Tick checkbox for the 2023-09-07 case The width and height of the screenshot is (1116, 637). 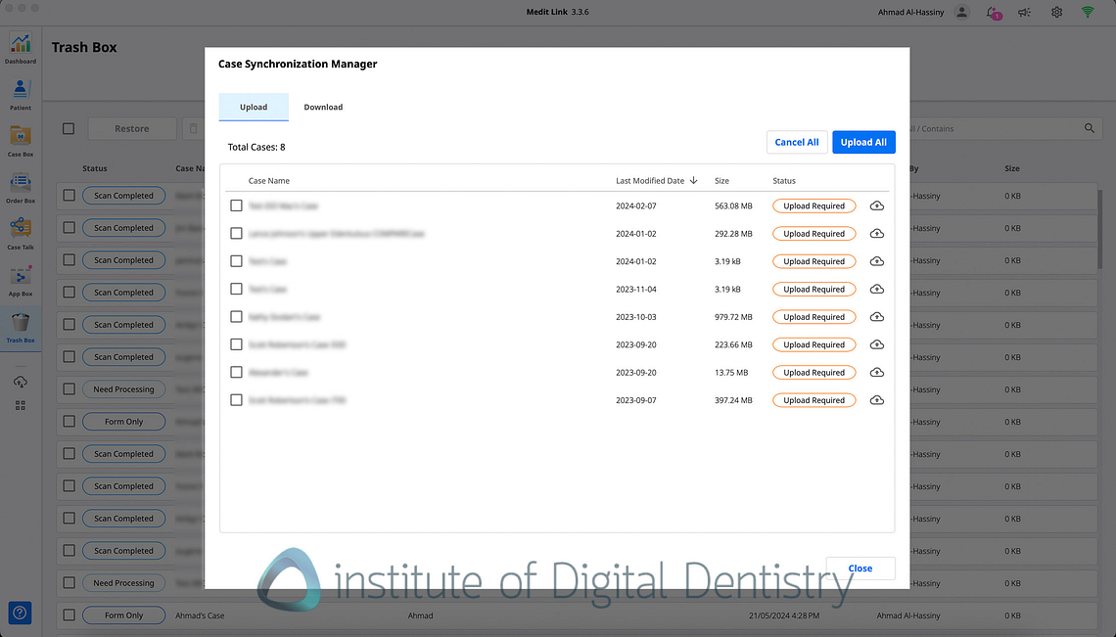pos(236,400)
